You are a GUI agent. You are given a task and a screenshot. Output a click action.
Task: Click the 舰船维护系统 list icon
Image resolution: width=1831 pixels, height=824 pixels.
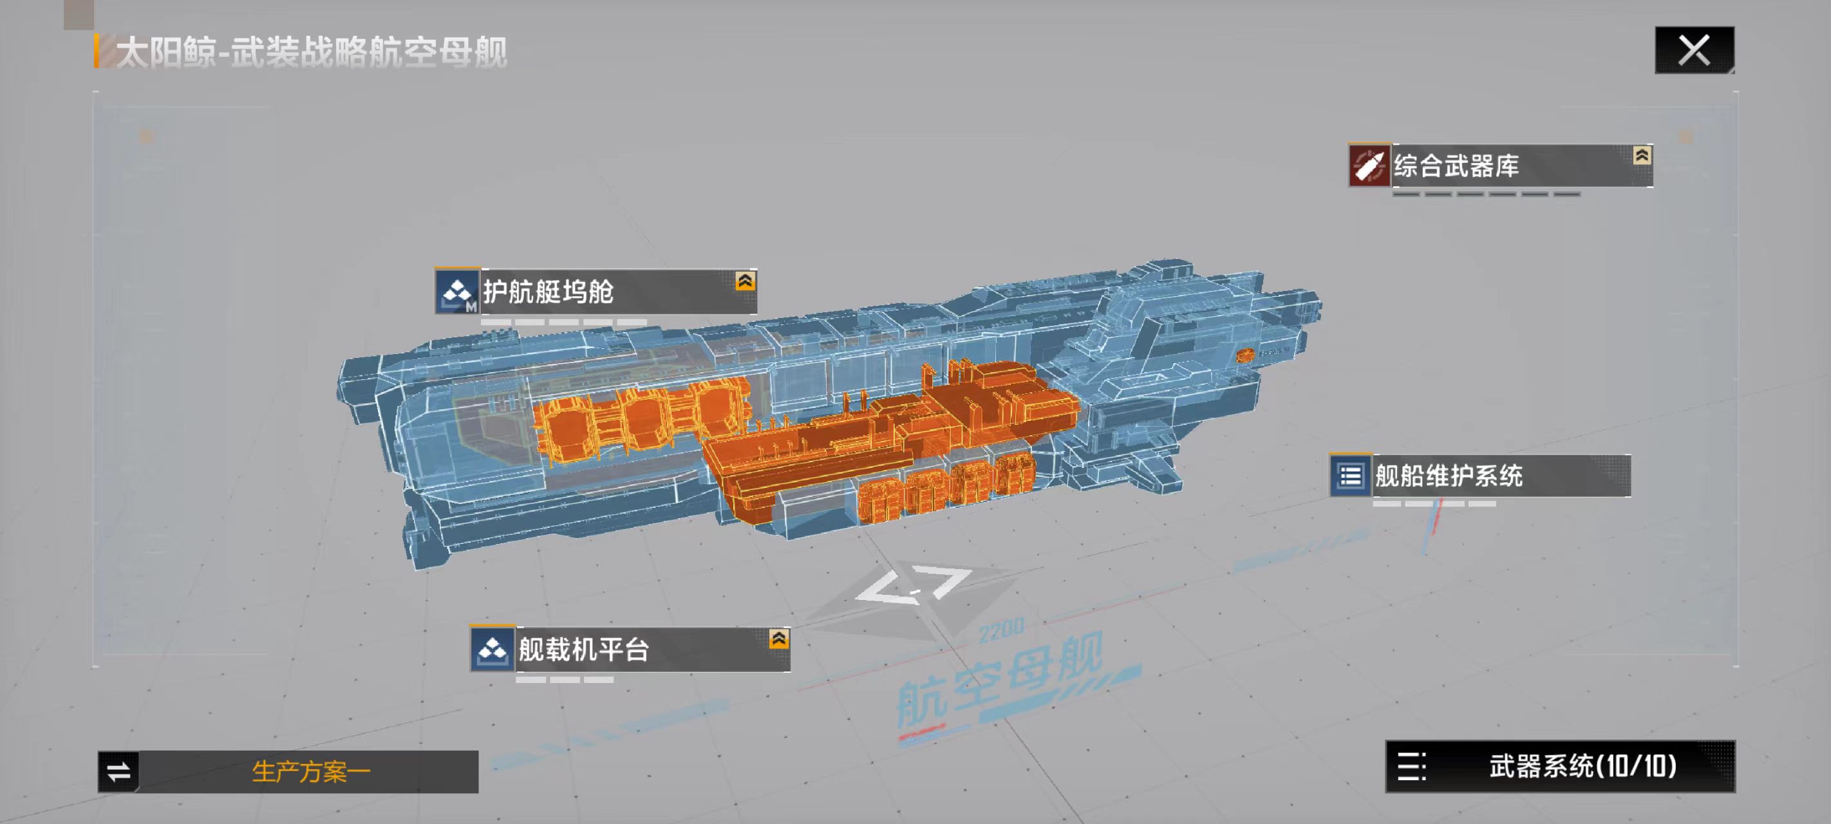[x=1351, y=476]
